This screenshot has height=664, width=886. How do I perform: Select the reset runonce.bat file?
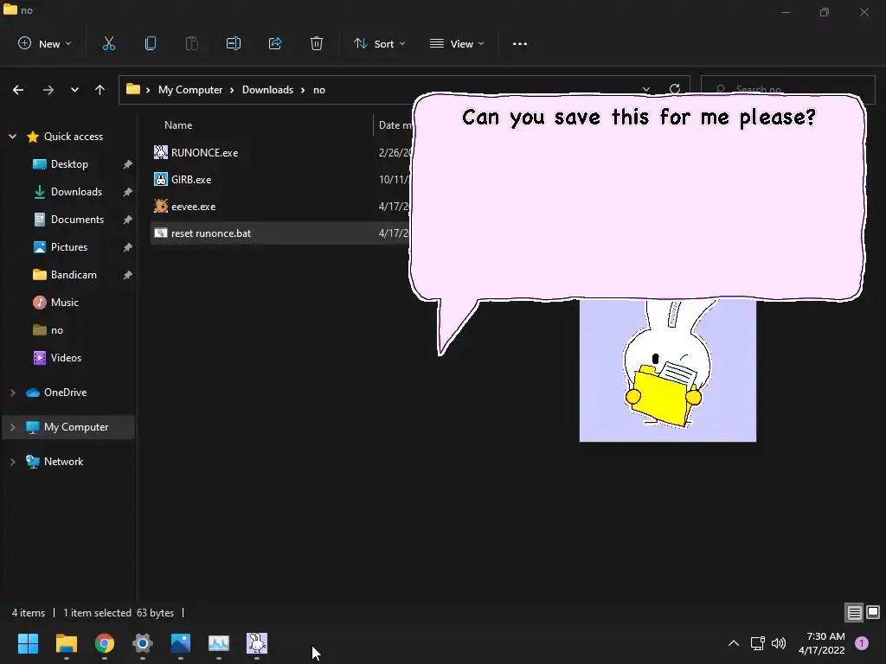pyautogui.click(x=211, y=233)
